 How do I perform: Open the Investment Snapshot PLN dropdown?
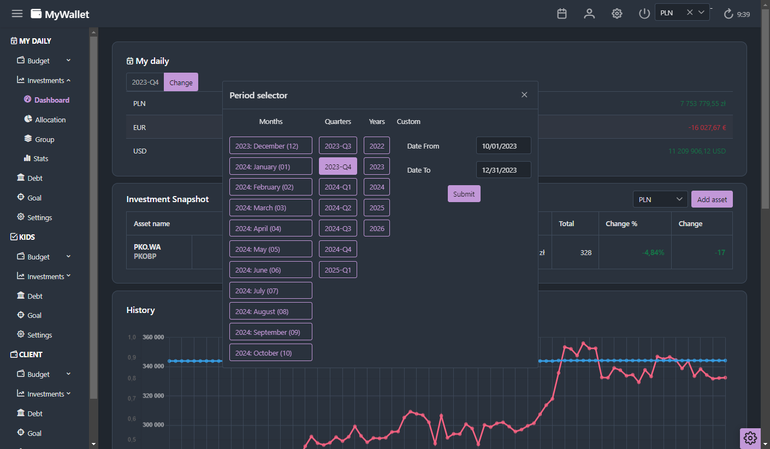pos(660,199)
